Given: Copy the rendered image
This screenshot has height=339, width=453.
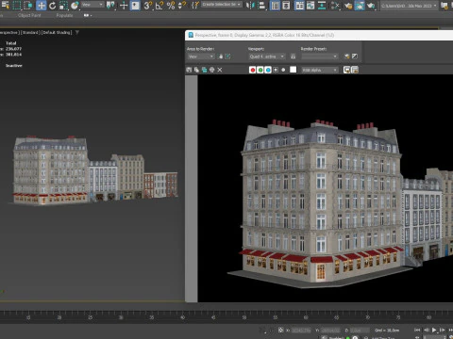Looking at the screenshot, I should [196, 70].
